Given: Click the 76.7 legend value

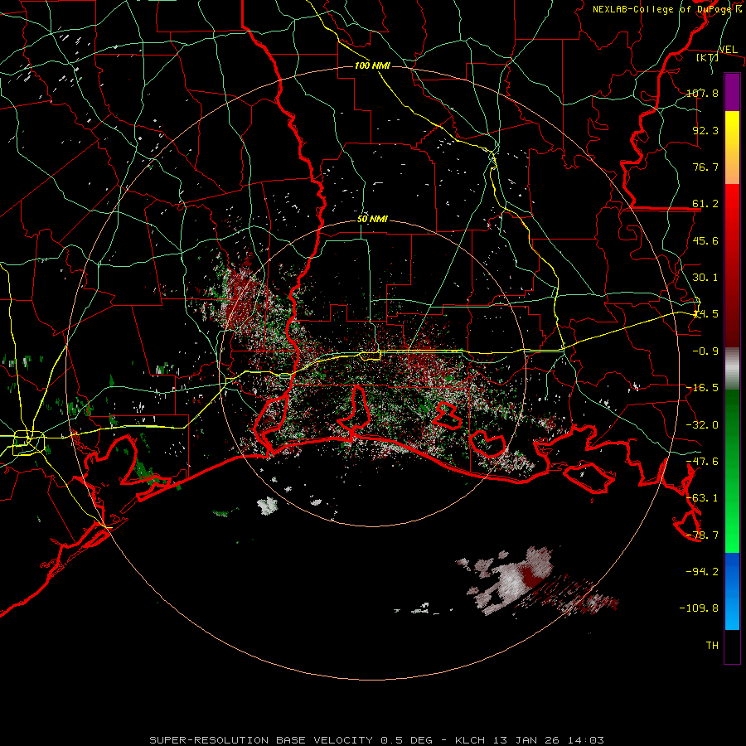Looking at the screenshot, I should tap(705, 167).
